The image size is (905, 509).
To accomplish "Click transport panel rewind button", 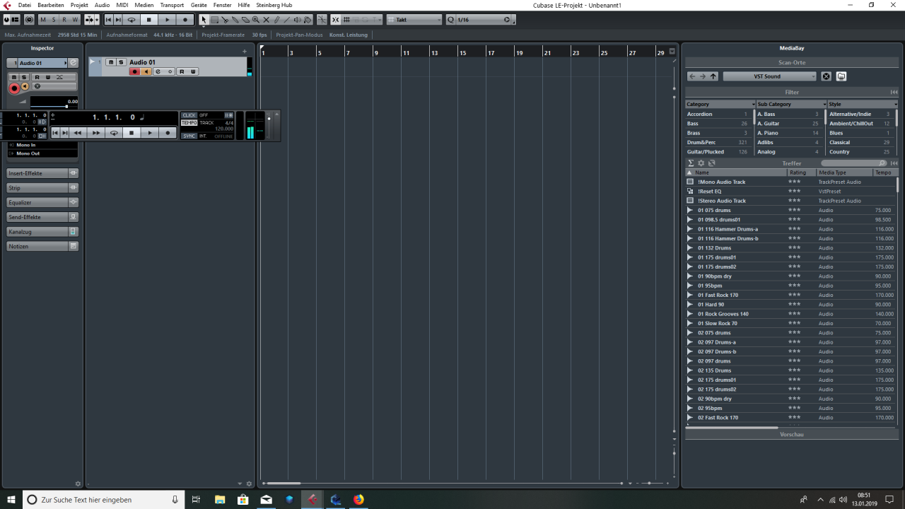I will coord(78,133).
